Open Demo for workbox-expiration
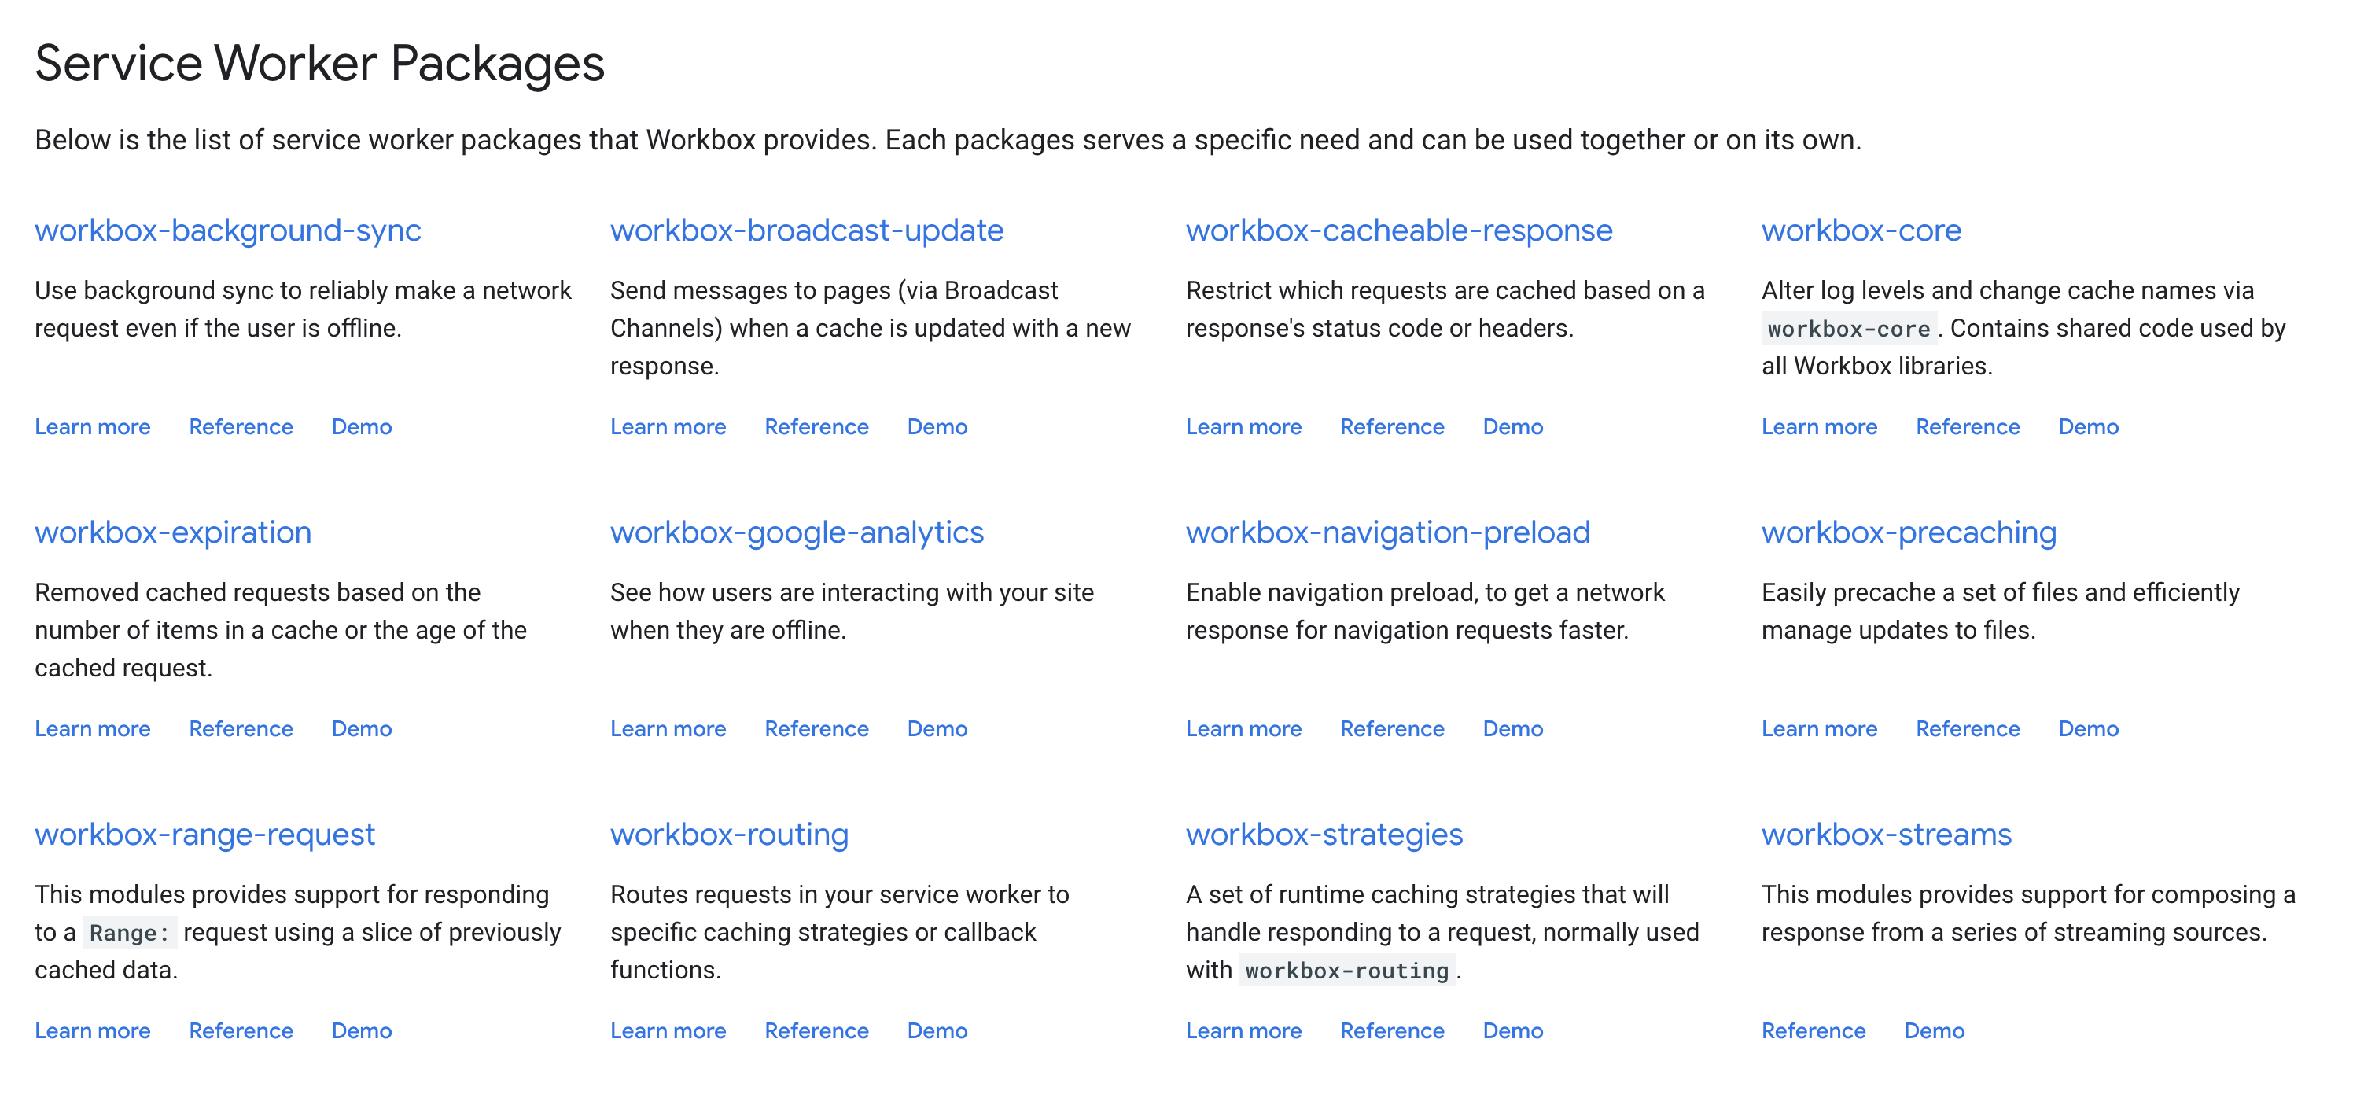2364x1098 pixels. [362, 729]
